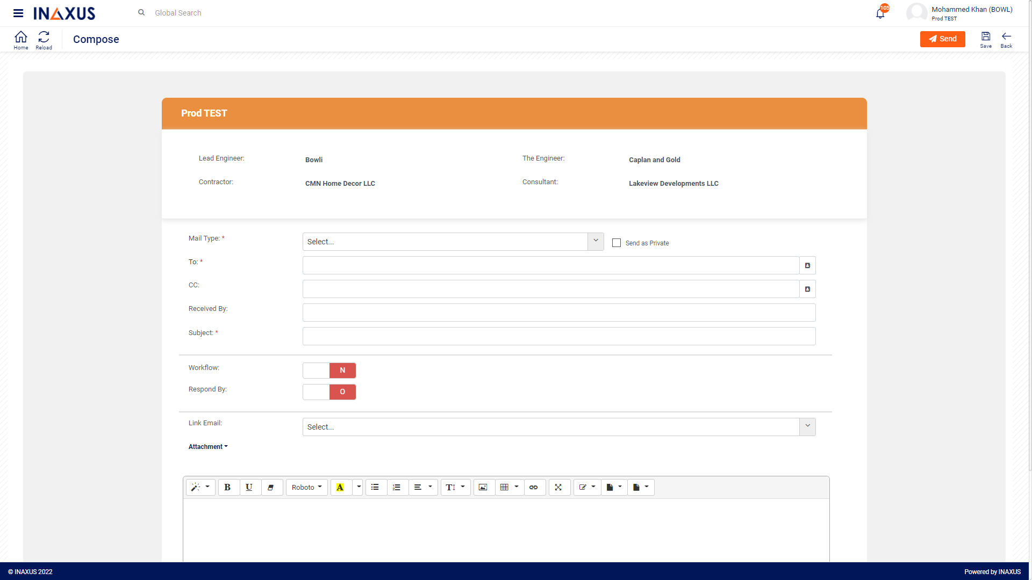Screen dimensions: 1032x580
Task: Open the hamburger main menu
Action: (x=18, y=13)
